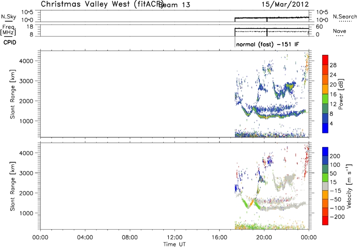Click the noise trace in N.Sky panel

point(272,18)
